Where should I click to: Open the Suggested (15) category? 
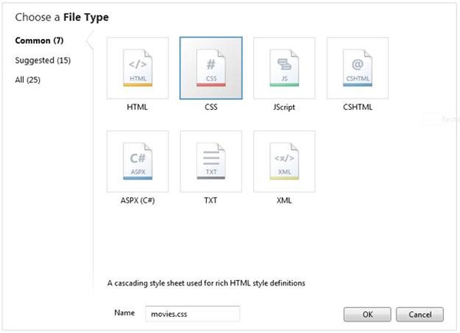[43, 60]
